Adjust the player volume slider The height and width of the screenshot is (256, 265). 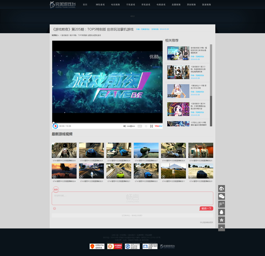[131, 126]
